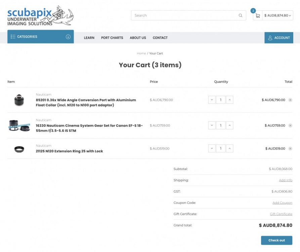Viewport: 300px width, 252px height.
Task: Click the Grand total amount $ AUD8,874.80
Action: 275,225
